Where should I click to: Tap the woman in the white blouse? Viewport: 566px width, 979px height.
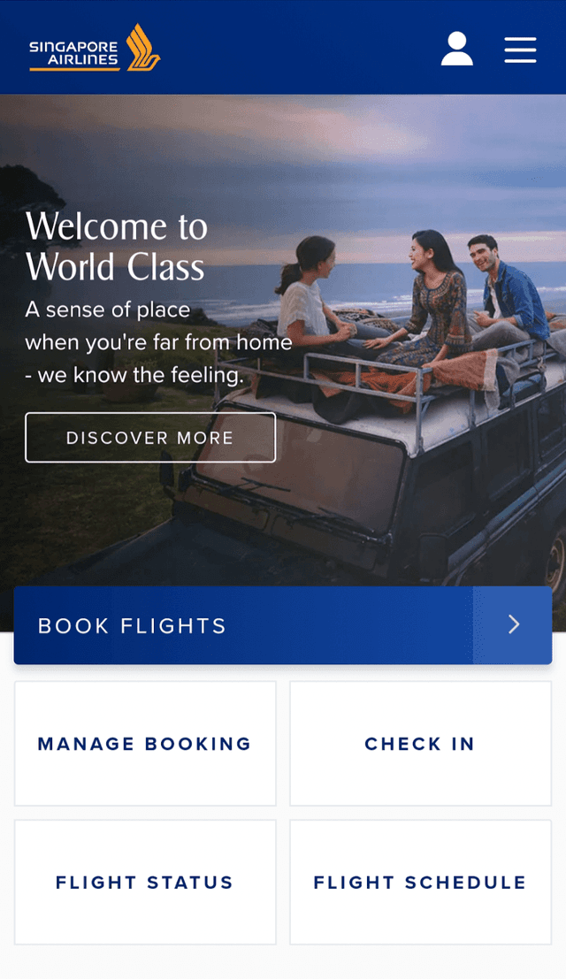point(312,294)
